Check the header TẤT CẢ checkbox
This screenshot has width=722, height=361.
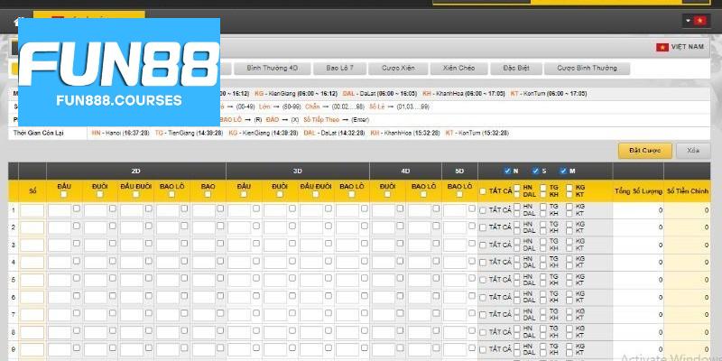click(483, 190)
